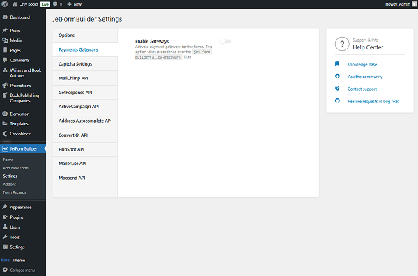Click the Writers and Book Authors icon
This screenshot has width=418, height=276.
click(5, 70)
